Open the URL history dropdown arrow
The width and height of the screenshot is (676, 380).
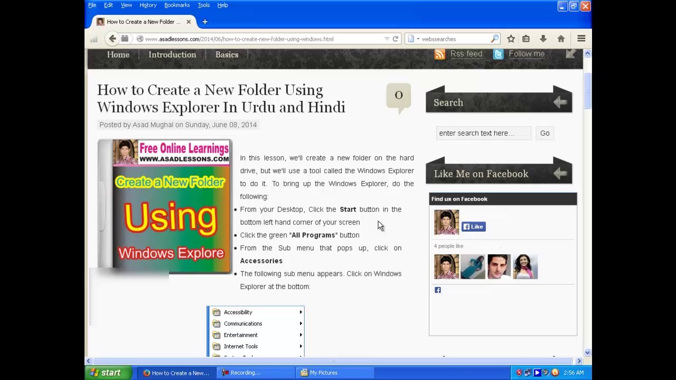[387, 39]
